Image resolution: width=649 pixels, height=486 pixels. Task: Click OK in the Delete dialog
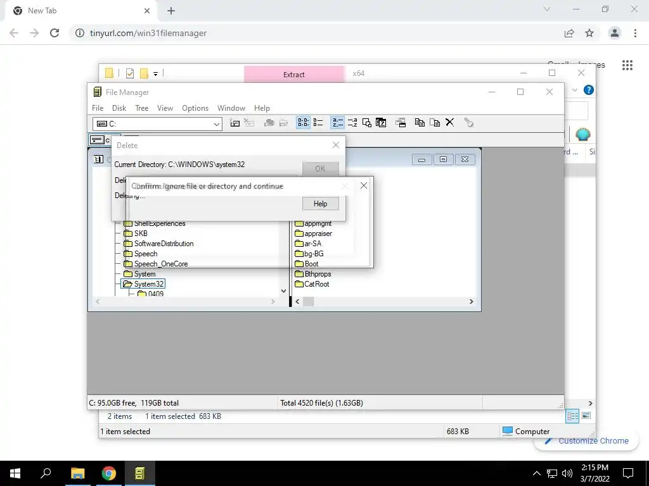tap(320, 168)
